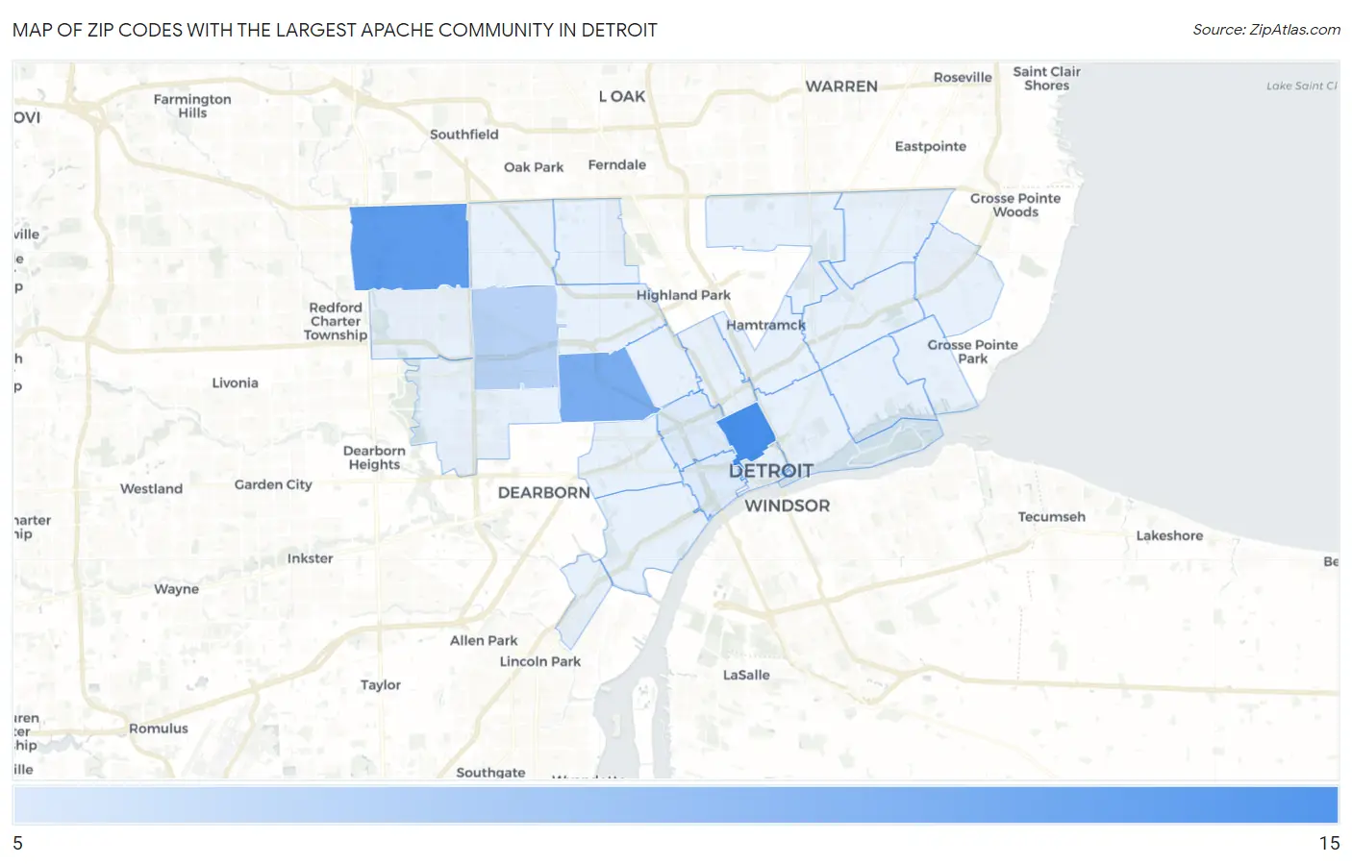Click the Wayne label
The width and height of the screenshot is (1352, 864).
[176, 589]
